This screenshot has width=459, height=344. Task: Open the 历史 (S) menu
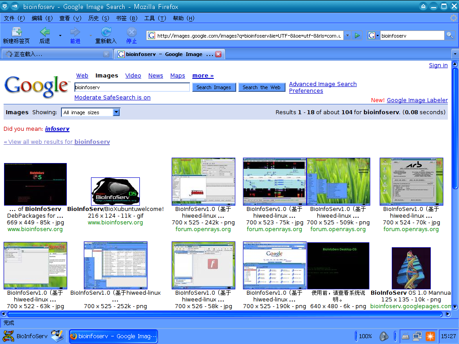point(99,18)
